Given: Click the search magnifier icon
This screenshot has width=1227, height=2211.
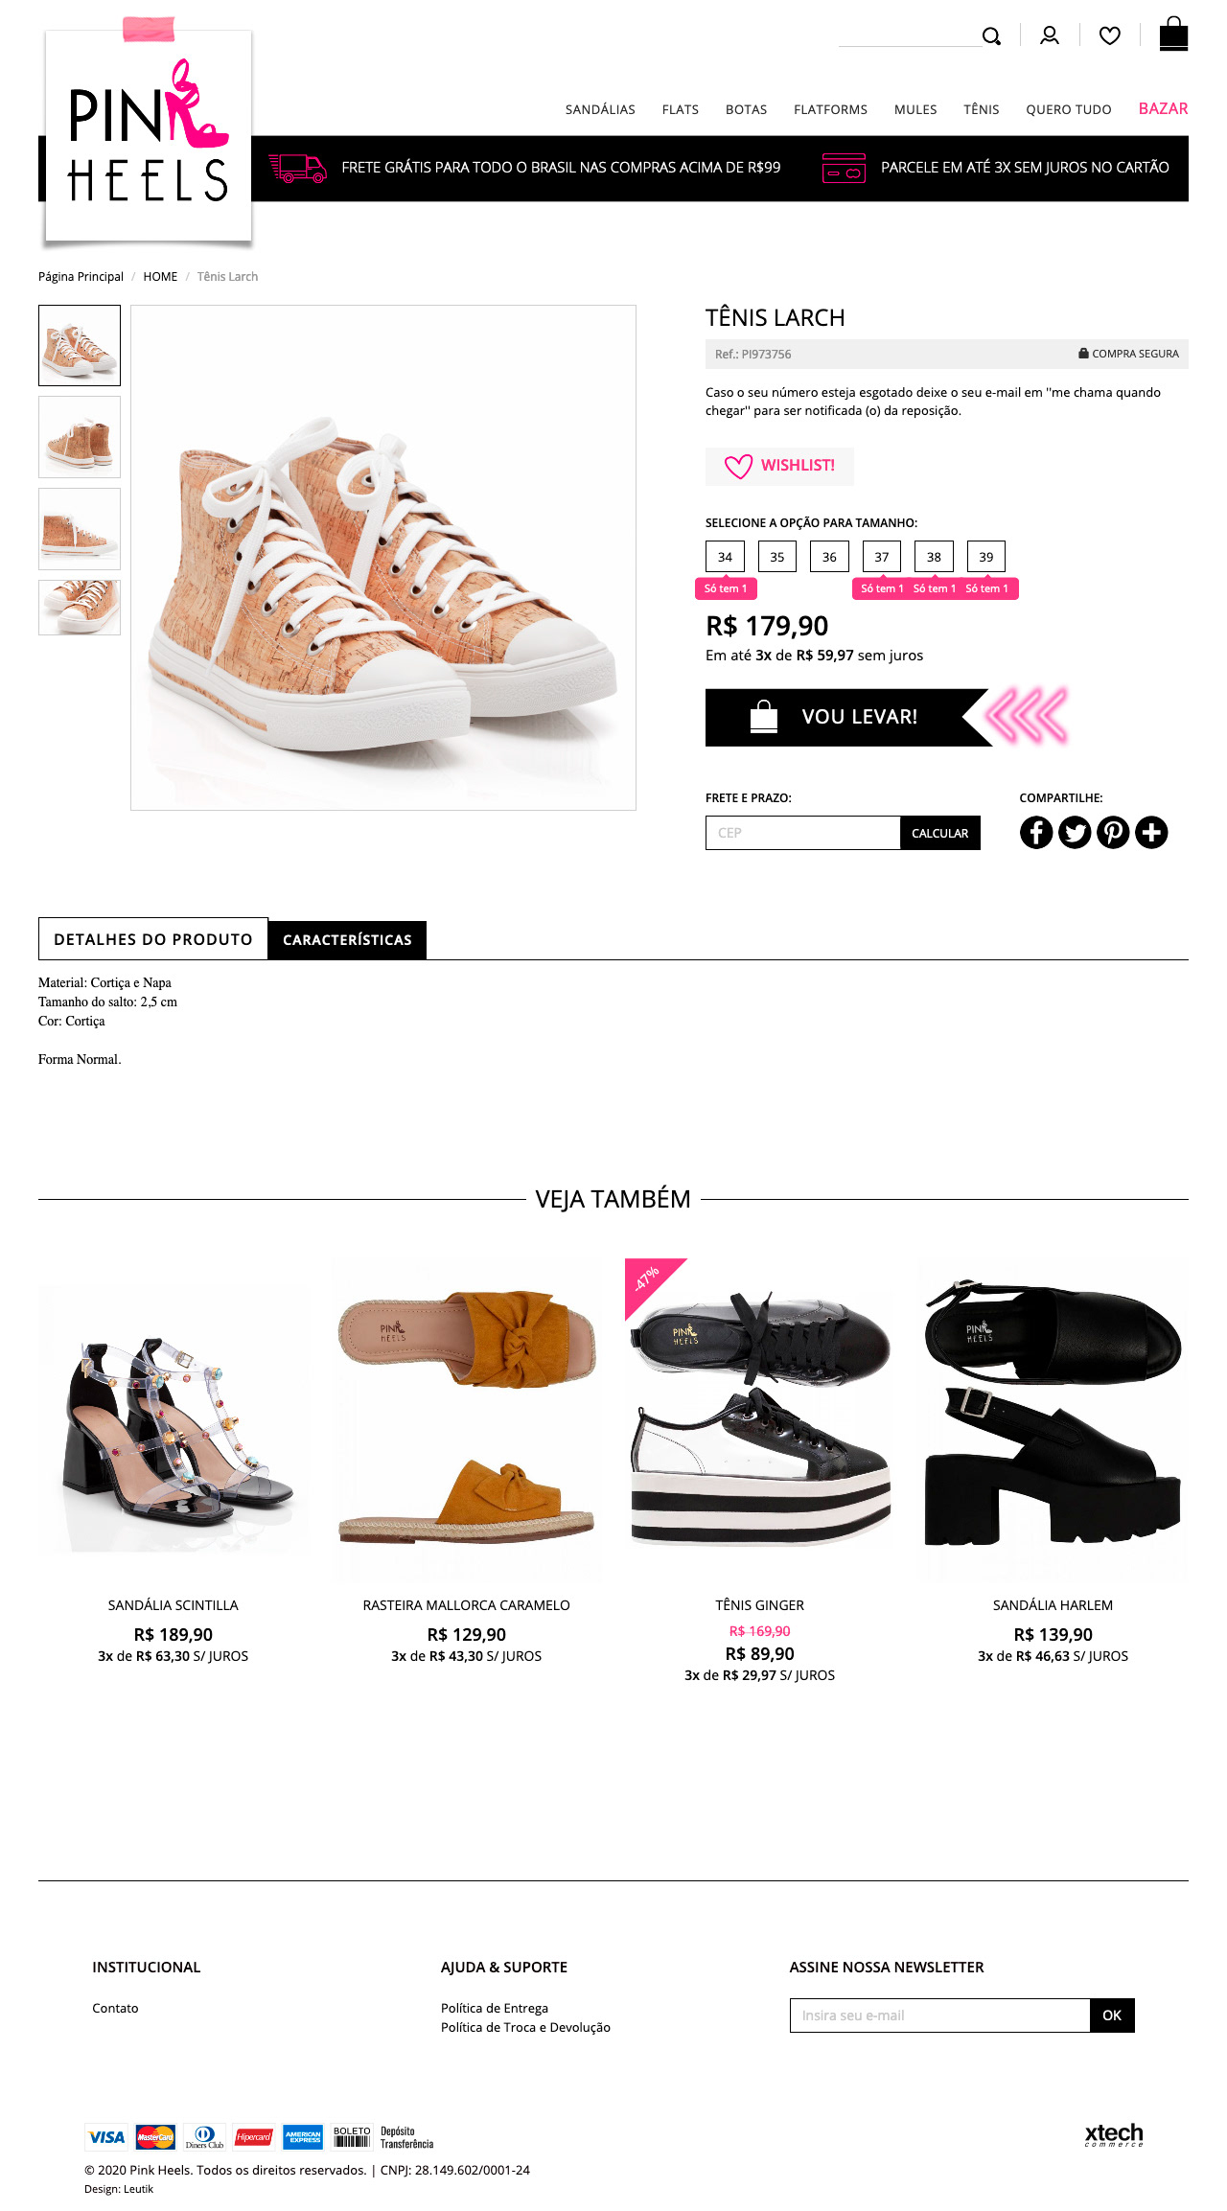Looking at the screenshot, I should click(x=991, y=36).
